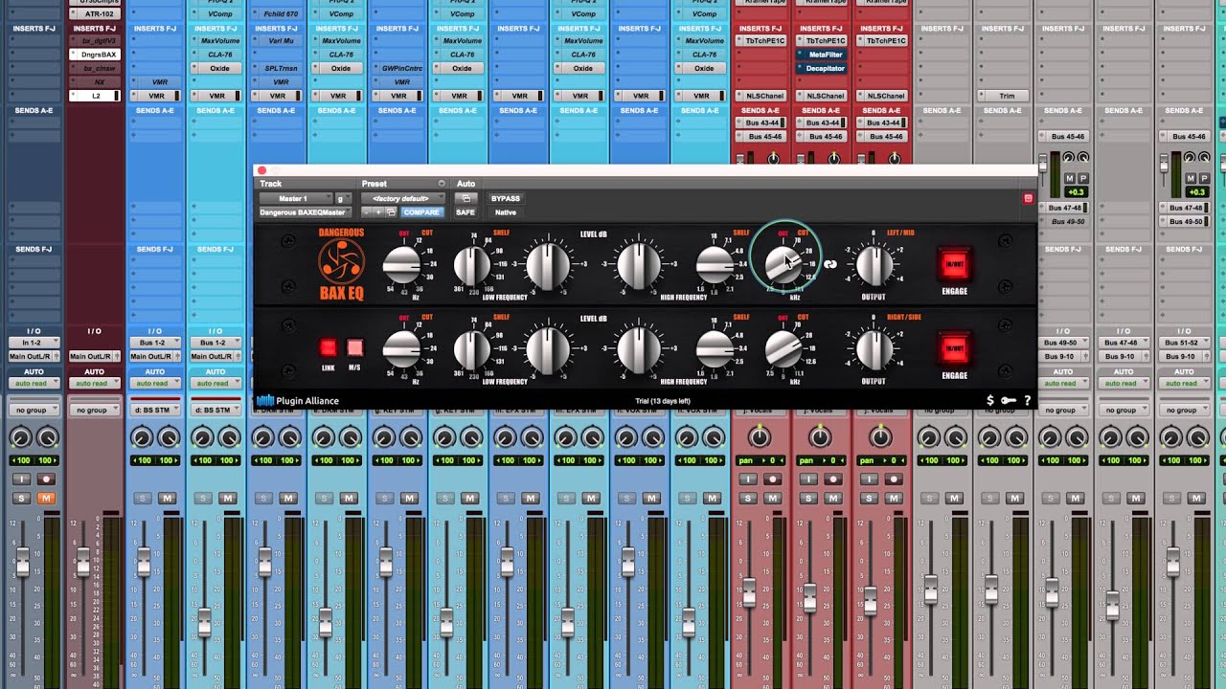
Task: Click the plus preset button
Action: [378, 212]
